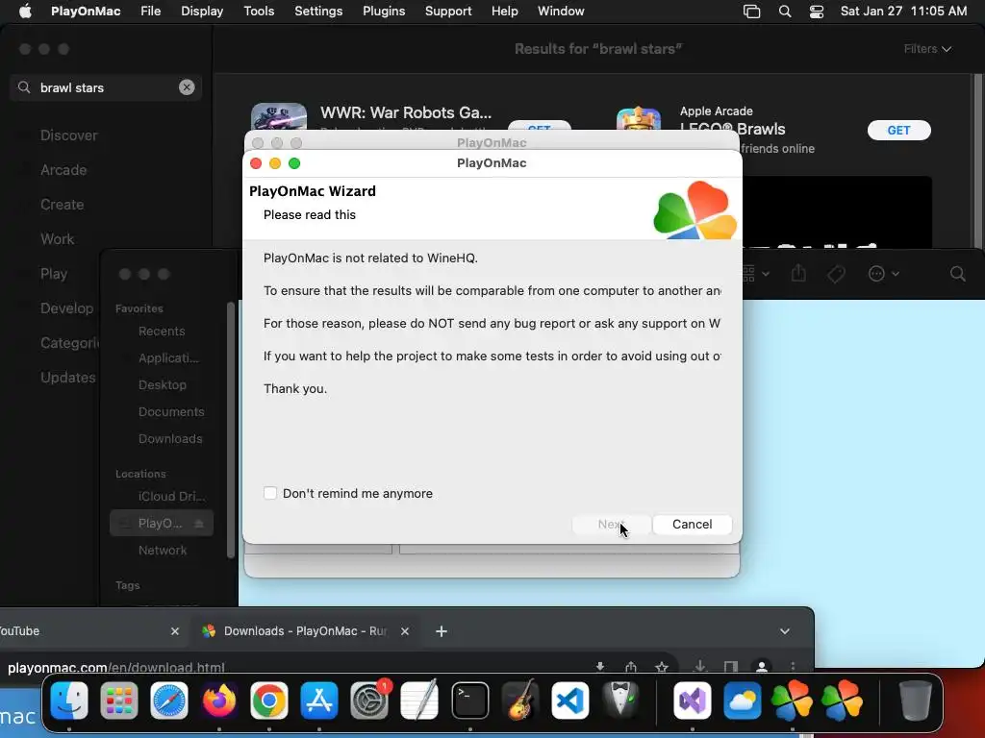Screen dimensions: 985x738
Task: Select Network in Finder sidebar
Action: click(x=162, y=551)
